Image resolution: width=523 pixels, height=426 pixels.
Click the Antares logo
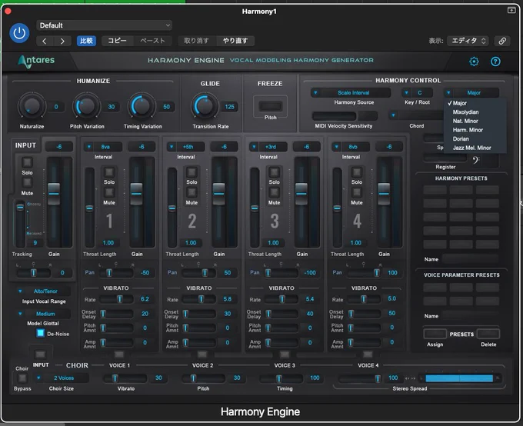[36, 61]
